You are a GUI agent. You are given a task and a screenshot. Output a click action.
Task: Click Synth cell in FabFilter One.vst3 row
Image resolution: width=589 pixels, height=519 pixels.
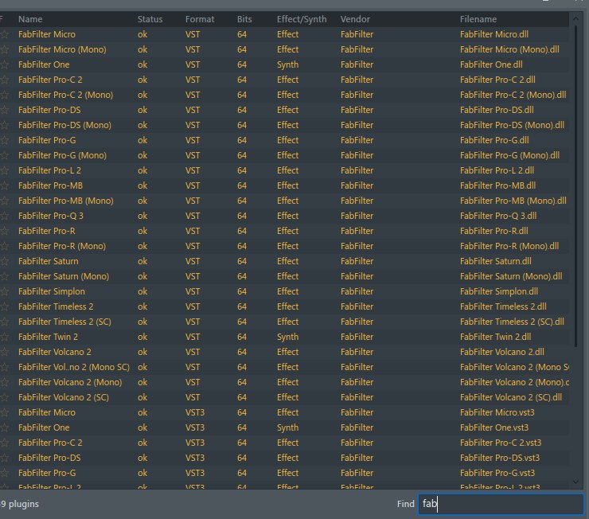pos(288,427)
